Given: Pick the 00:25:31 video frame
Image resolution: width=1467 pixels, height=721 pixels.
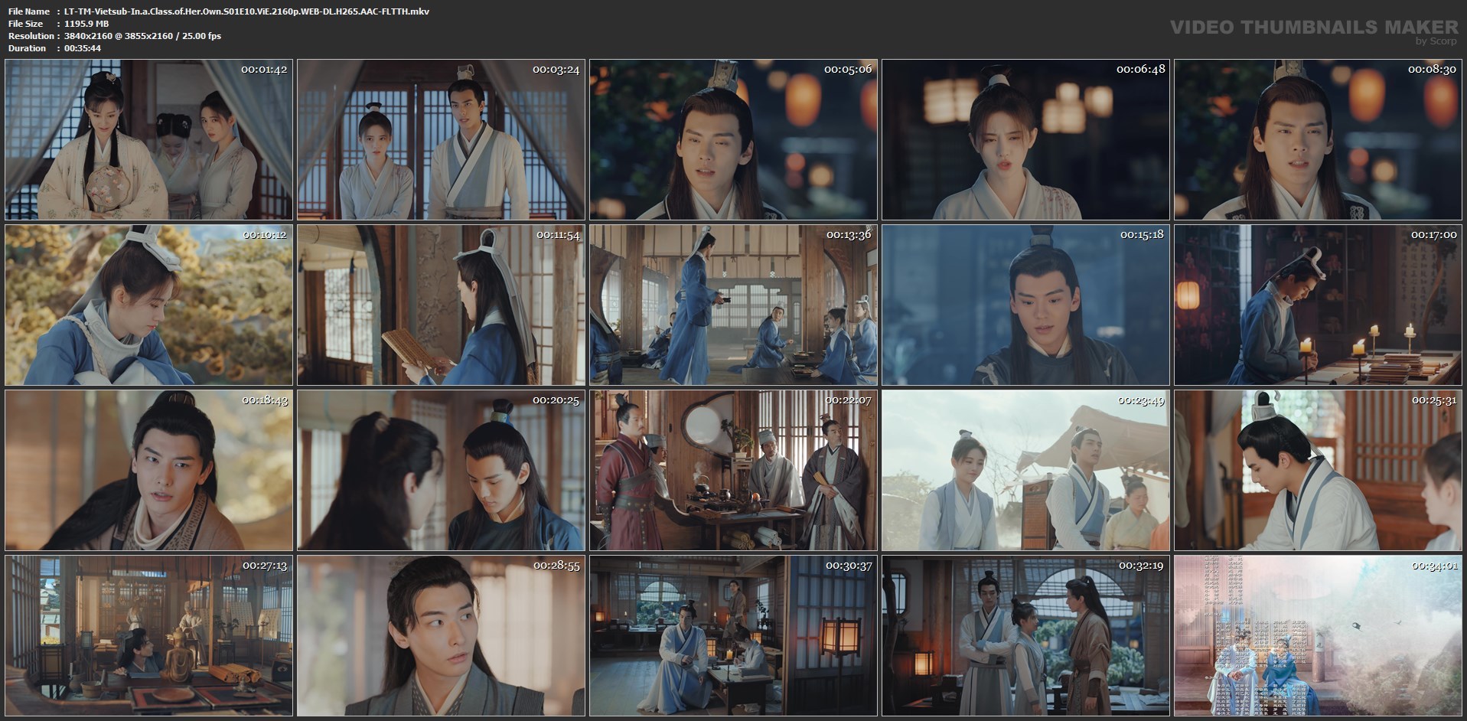Looking at the screenshot, I should point(1318,471).
